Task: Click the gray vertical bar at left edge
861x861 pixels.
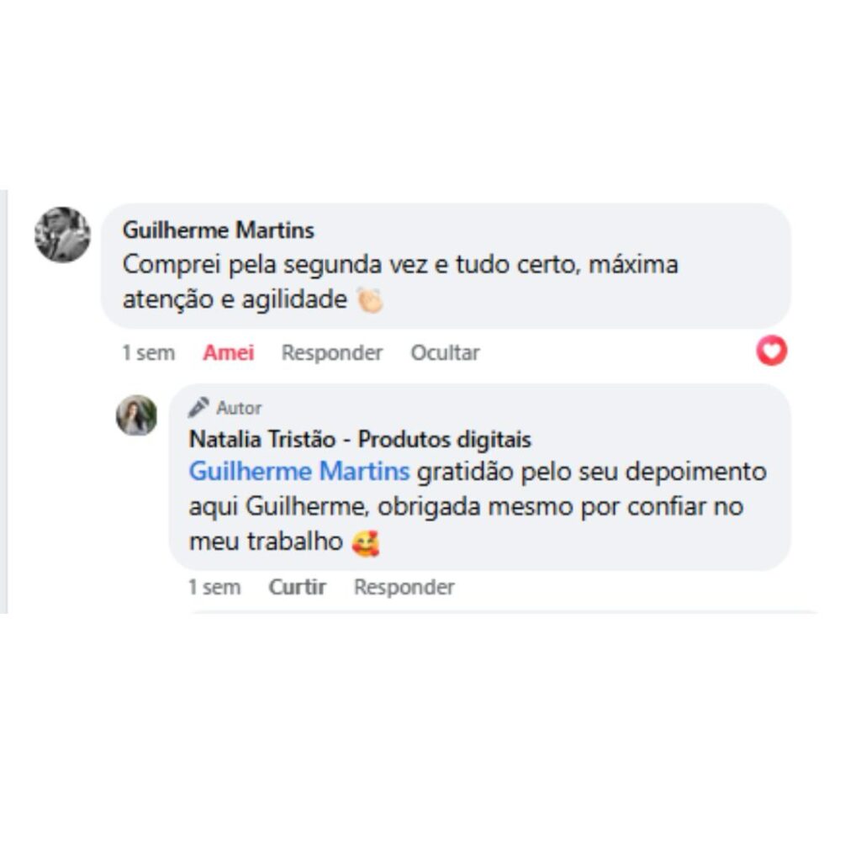Action: pyautogui.click(x=4, y=401)
